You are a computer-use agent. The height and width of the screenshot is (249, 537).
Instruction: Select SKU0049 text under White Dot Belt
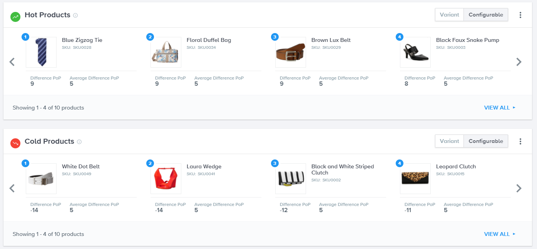click(82, 174)
